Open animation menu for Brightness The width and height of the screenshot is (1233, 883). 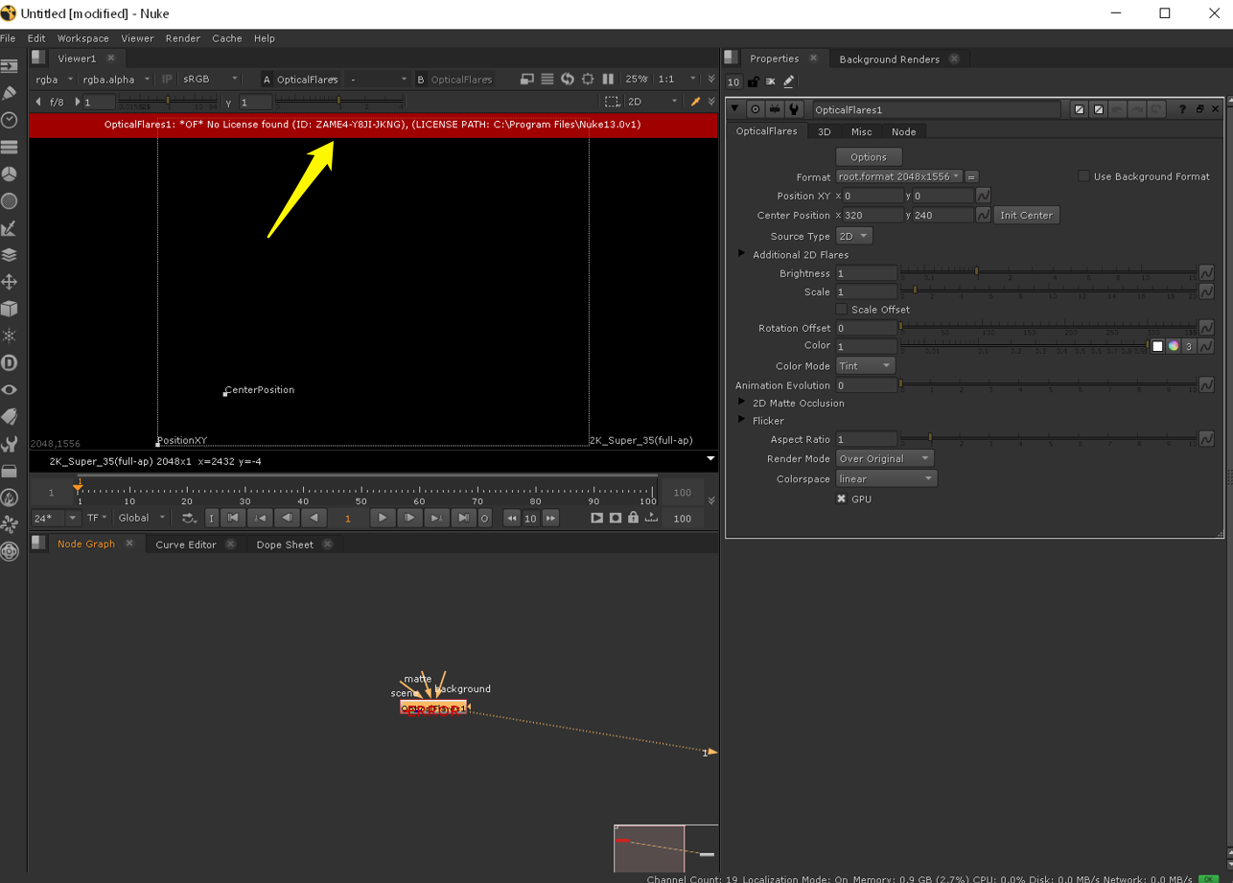pos(1206,273)
